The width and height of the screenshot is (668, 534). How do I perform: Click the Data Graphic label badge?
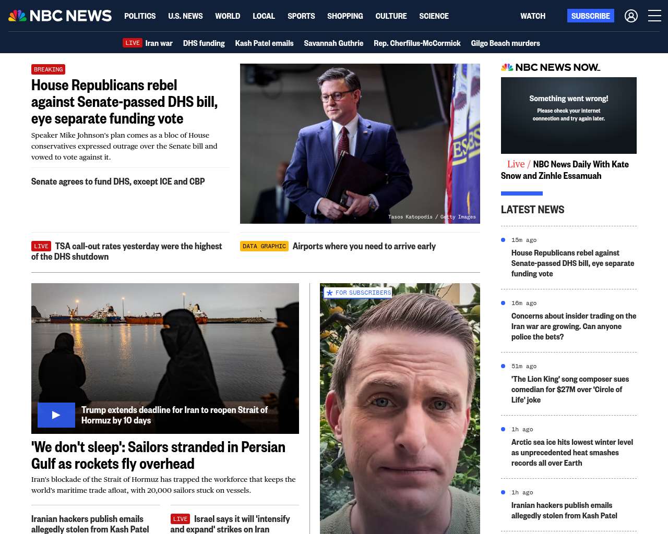pos(264,246)
